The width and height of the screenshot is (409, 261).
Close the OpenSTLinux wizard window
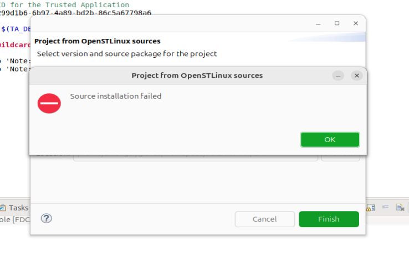pyautogui.click(x=356, y=24)
